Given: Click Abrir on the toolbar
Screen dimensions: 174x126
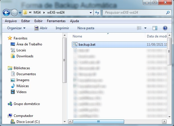Looking at the screenshot, I should [x=41, y=28].
